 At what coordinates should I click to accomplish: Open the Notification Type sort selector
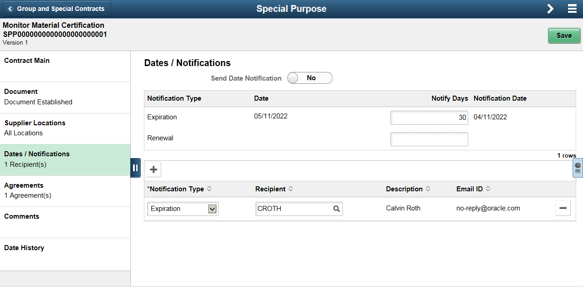(210, 189)
